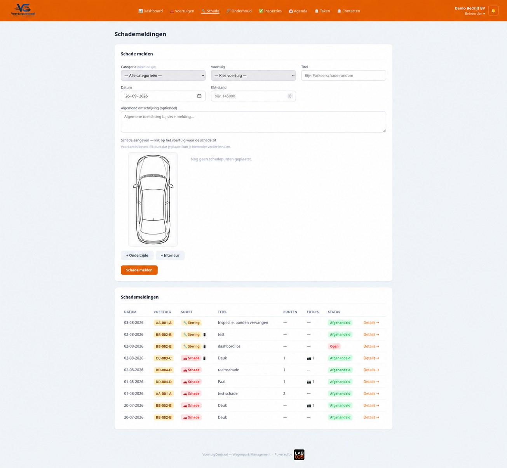
Task: Click the LAB 035 logo in the footer
Action: click(x=299, y=454)
